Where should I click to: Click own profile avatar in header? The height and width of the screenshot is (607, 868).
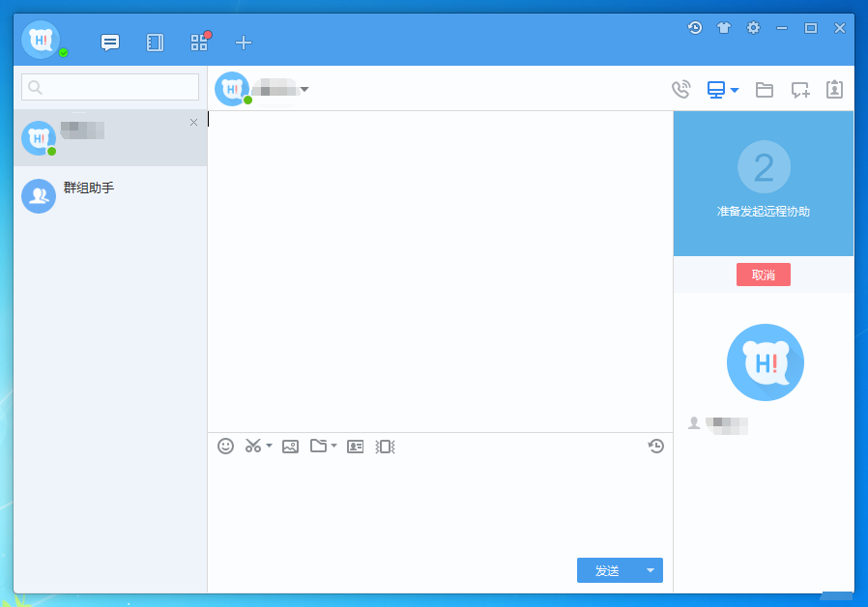click(x=41, y=40)
